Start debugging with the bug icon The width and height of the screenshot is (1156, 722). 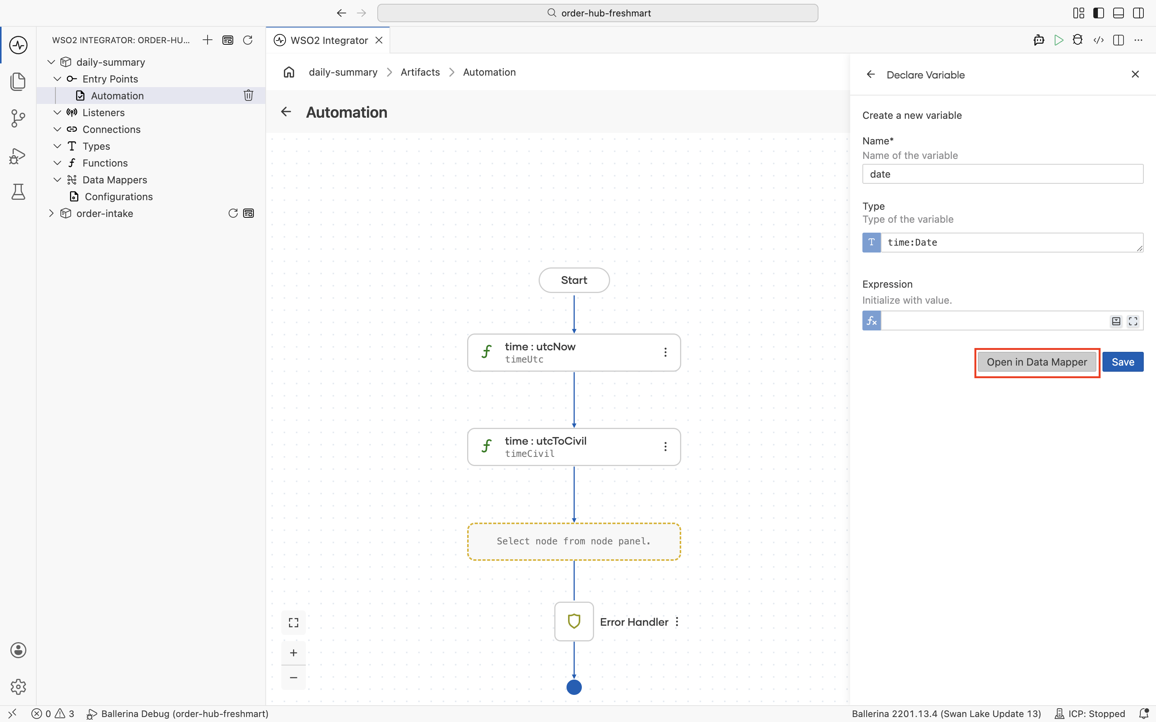pyautogui.click(x=1078, y=40)
